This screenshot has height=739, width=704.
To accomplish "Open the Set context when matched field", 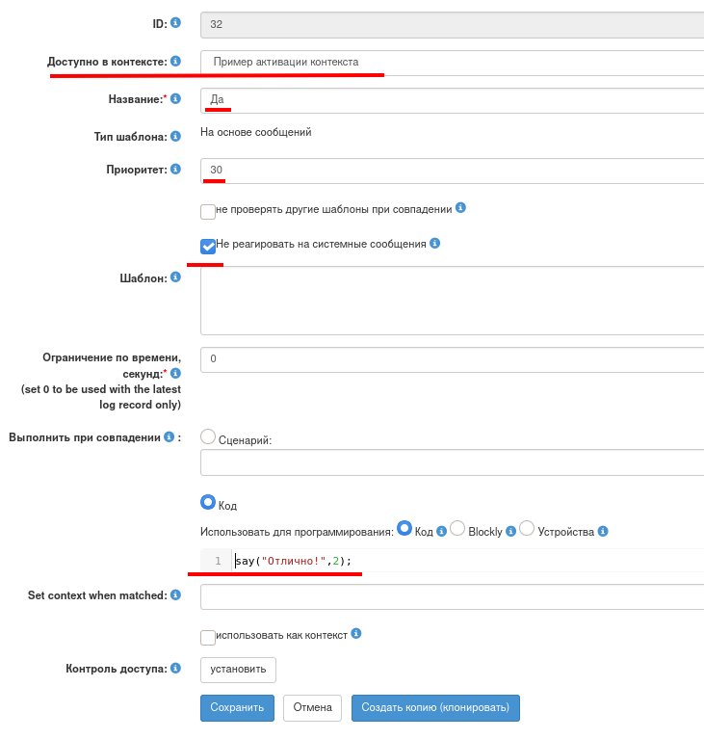I will [x=452, y=597].
